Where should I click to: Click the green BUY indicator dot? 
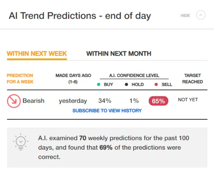click(x=98, y=84)
